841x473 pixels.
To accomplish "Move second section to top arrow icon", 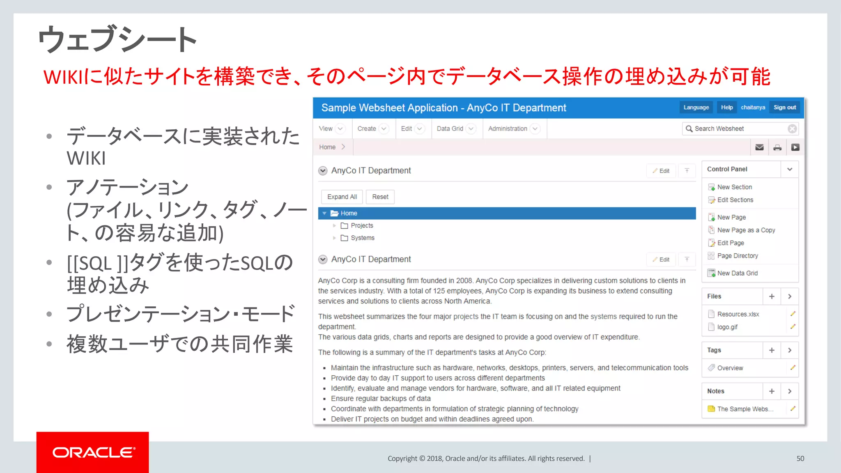I will (687, 259).
